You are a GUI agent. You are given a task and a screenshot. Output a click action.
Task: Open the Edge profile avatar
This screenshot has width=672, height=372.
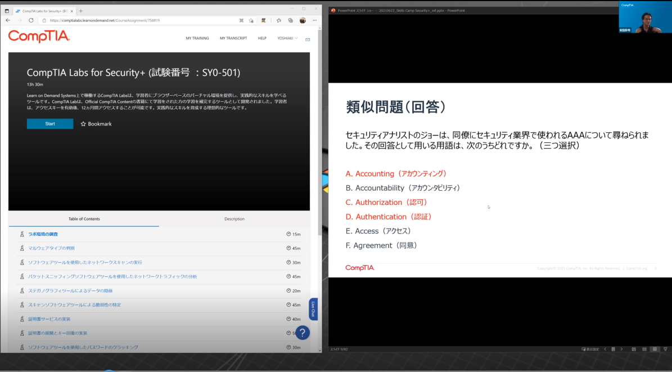[x=303, y=20]
